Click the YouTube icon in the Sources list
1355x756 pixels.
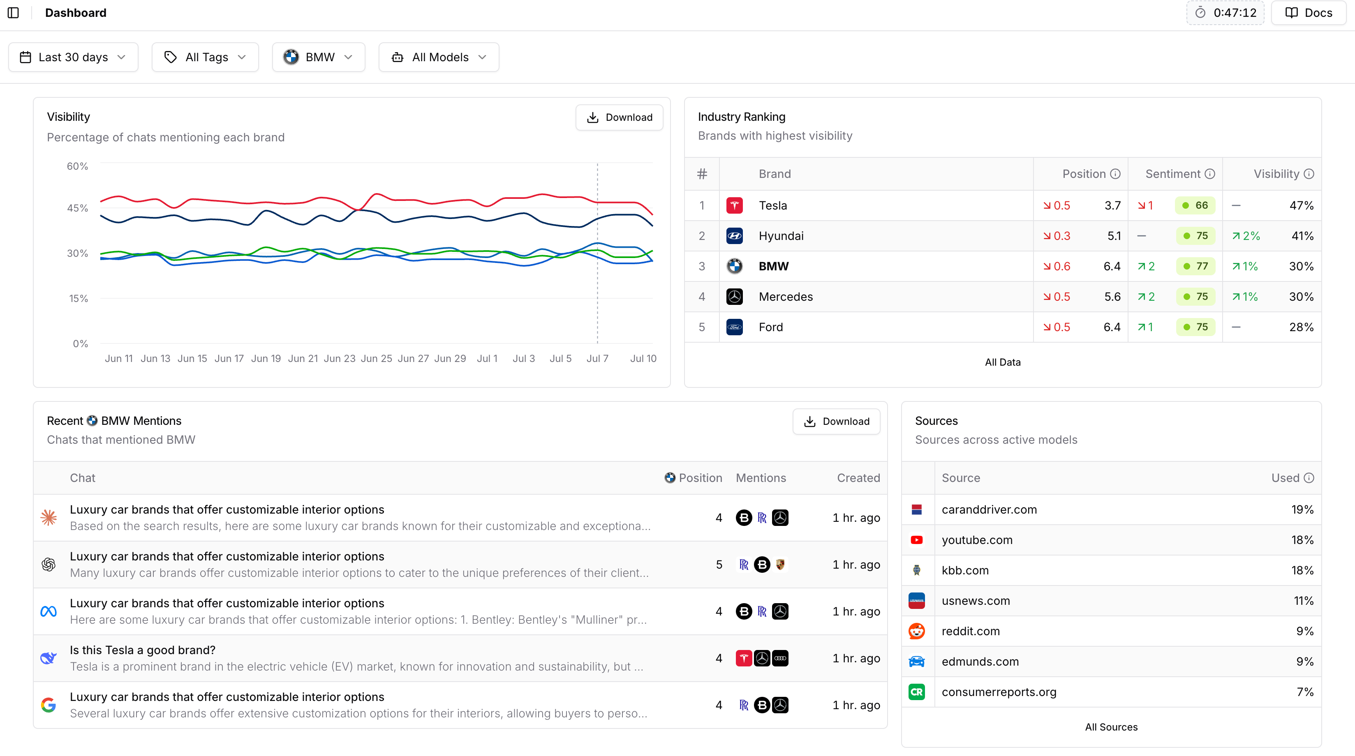917,540
